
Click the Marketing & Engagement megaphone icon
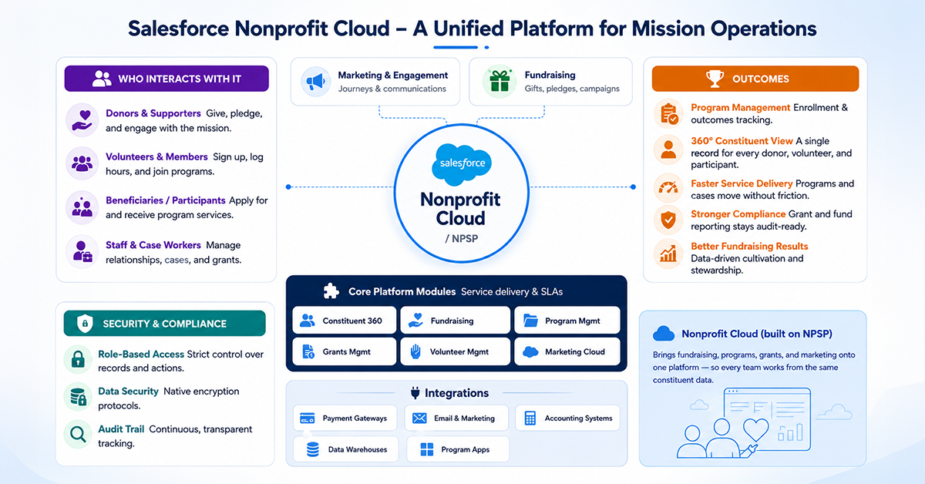[314, 81]
